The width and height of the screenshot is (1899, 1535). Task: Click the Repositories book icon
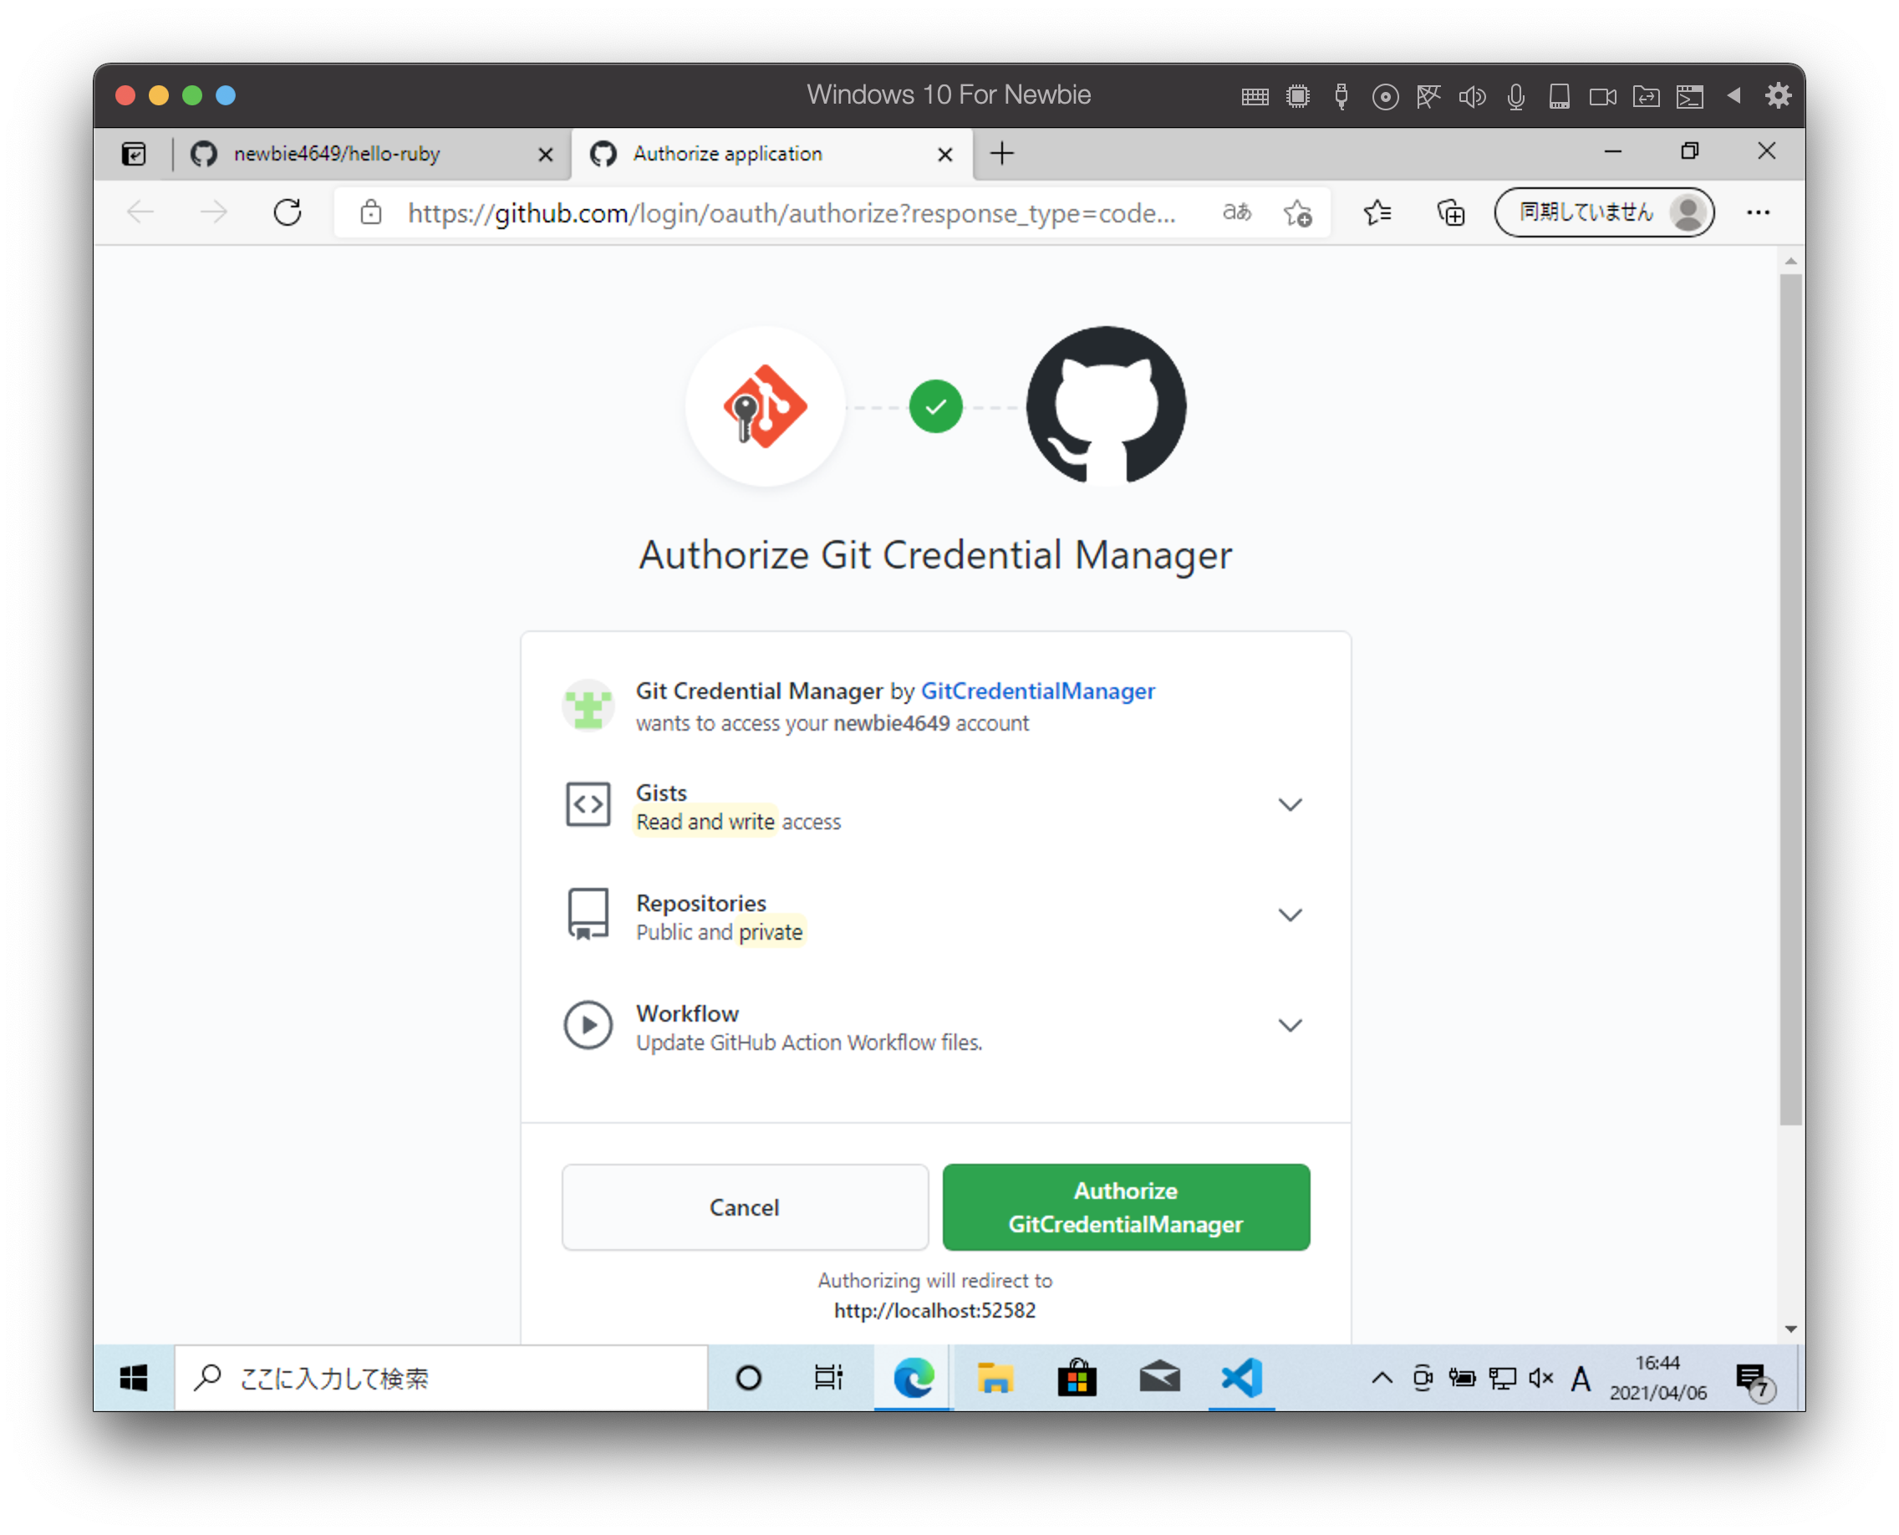[584, 916]
